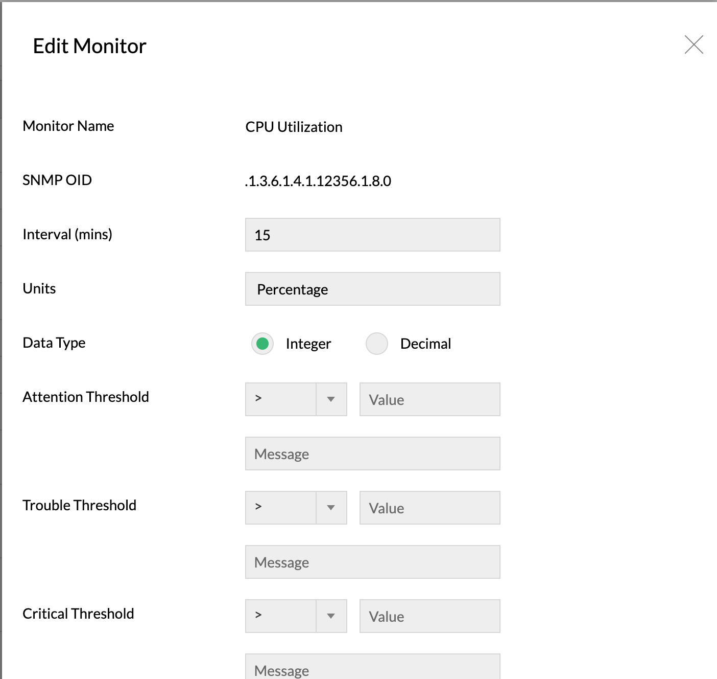Open the Critical Threshold operator dropdown arrow

click(x=331, y=616)
